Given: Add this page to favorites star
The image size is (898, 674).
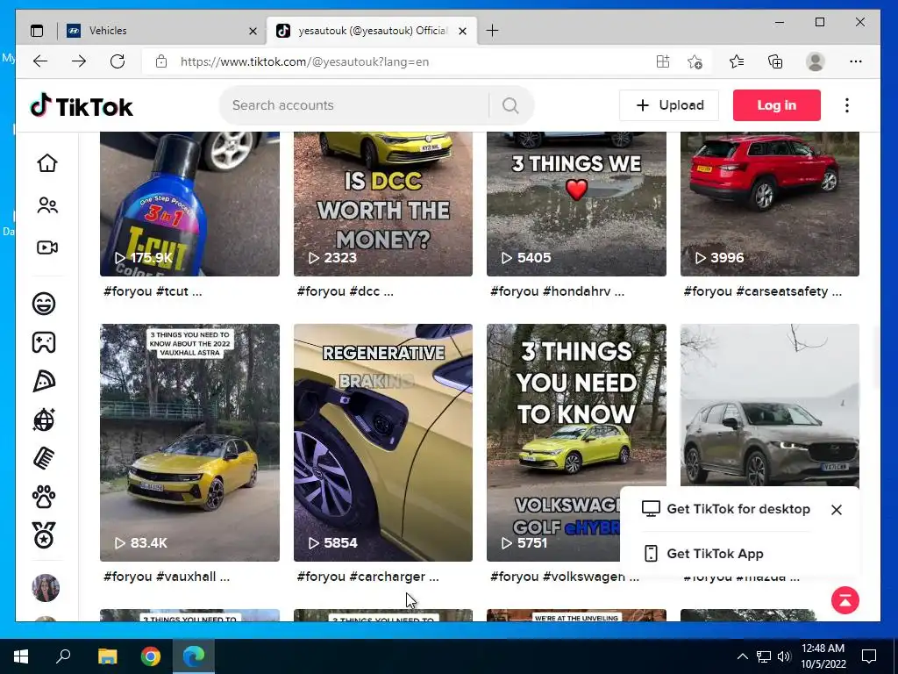Looking at the screenshot, I should tap(695, 61).
